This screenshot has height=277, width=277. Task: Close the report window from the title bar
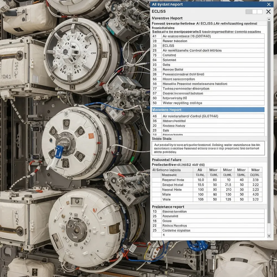[x=269, y=4]
